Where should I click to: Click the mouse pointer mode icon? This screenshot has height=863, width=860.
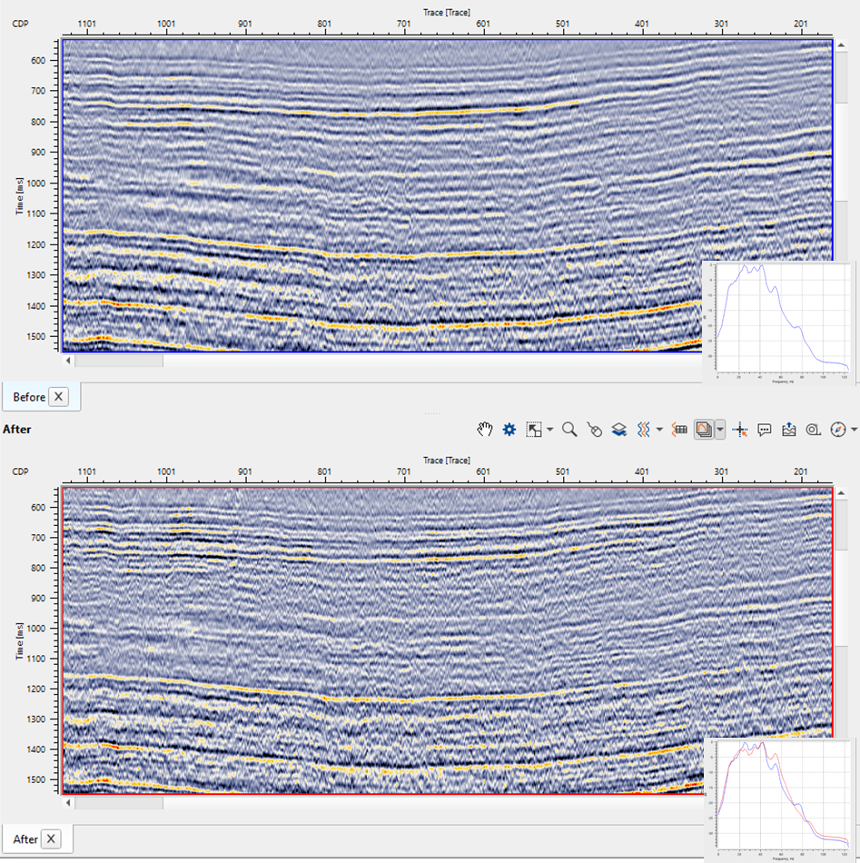click(594, 430)
